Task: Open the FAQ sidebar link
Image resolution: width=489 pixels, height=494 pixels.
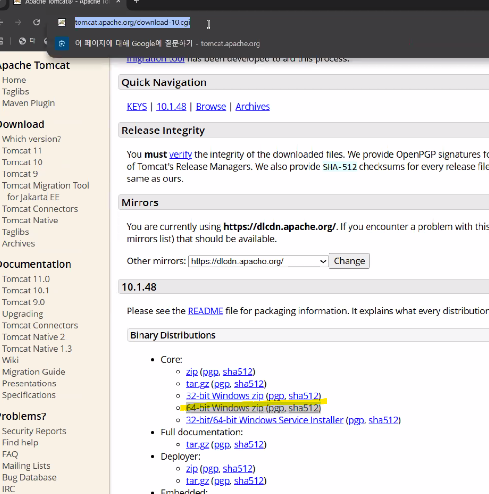Action: click(10, 454)
